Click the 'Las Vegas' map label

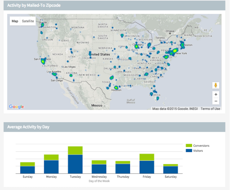point(69,67)
